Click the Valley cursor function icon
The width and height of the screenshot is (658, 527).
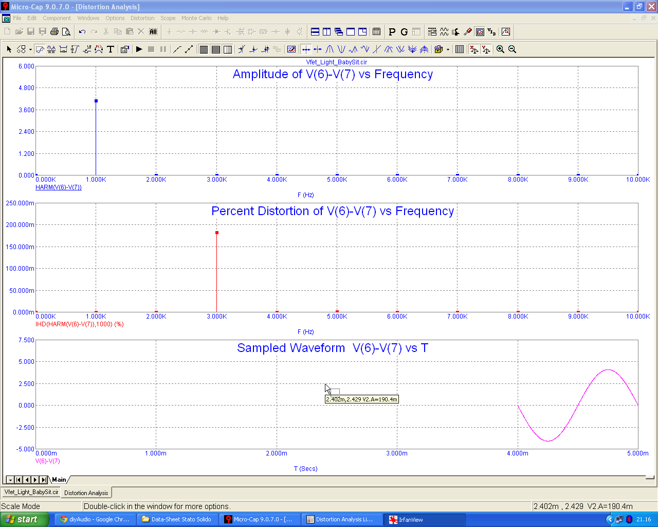(x=341, y=49)
